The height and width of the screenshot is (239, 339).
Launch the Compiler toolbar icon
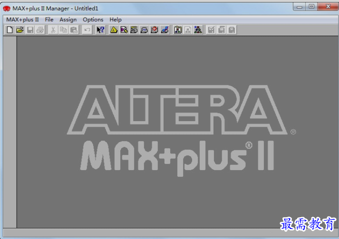coord(134,30)
